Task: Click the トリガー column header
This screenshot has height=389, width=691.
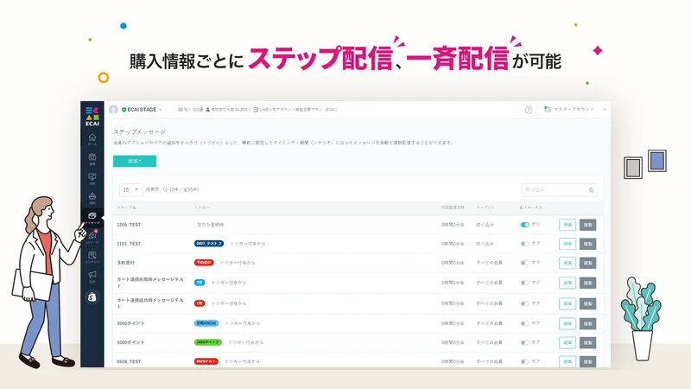Action: pos(202,207)
